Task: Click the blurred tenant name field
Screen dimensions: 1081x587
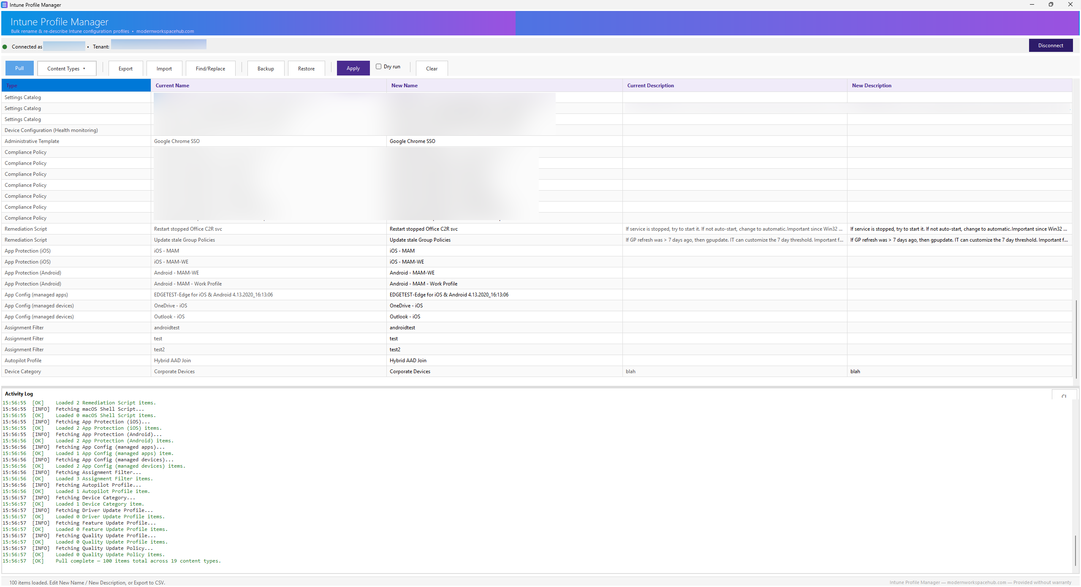Action: pyautogui.click(x=159, y=44)
